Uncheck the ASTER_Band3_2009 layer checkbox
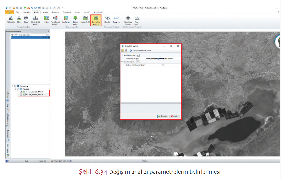The height and width of the screenshot is (179, 281). (x=21, y=92)
